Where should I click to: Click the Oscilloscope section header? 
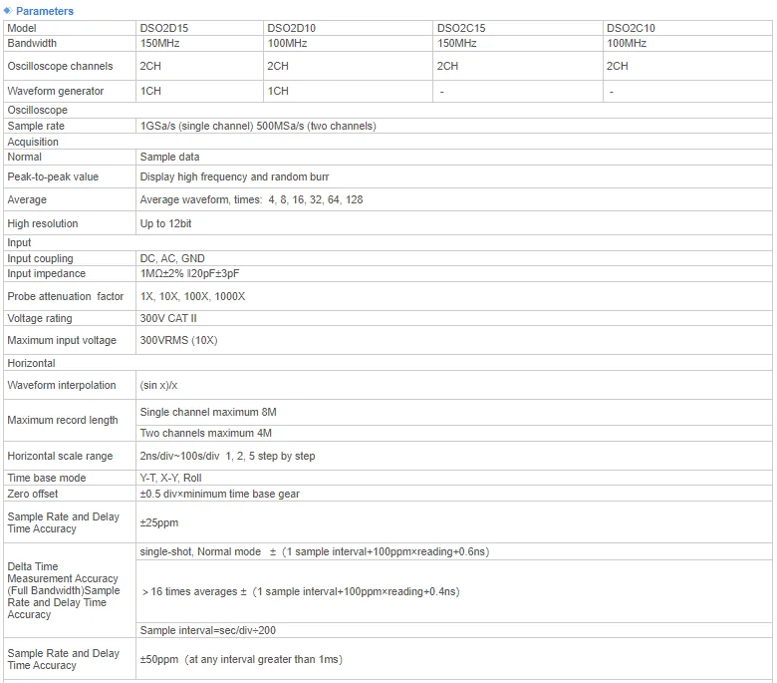[x=37, y=110]
